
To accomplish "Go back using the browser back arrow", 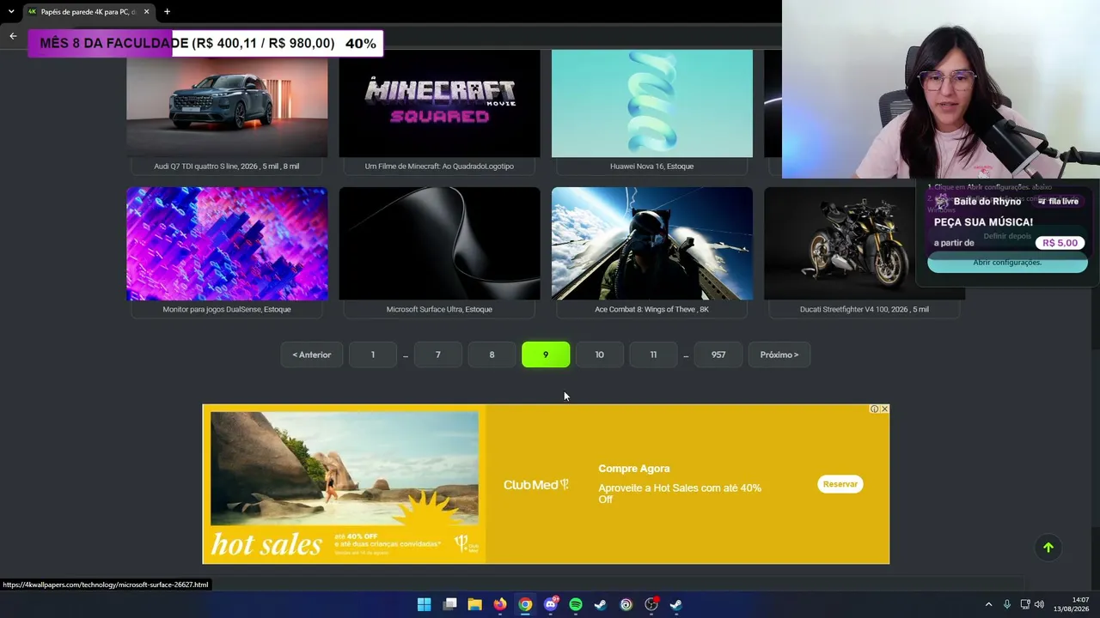I will [x=13, y=36].
